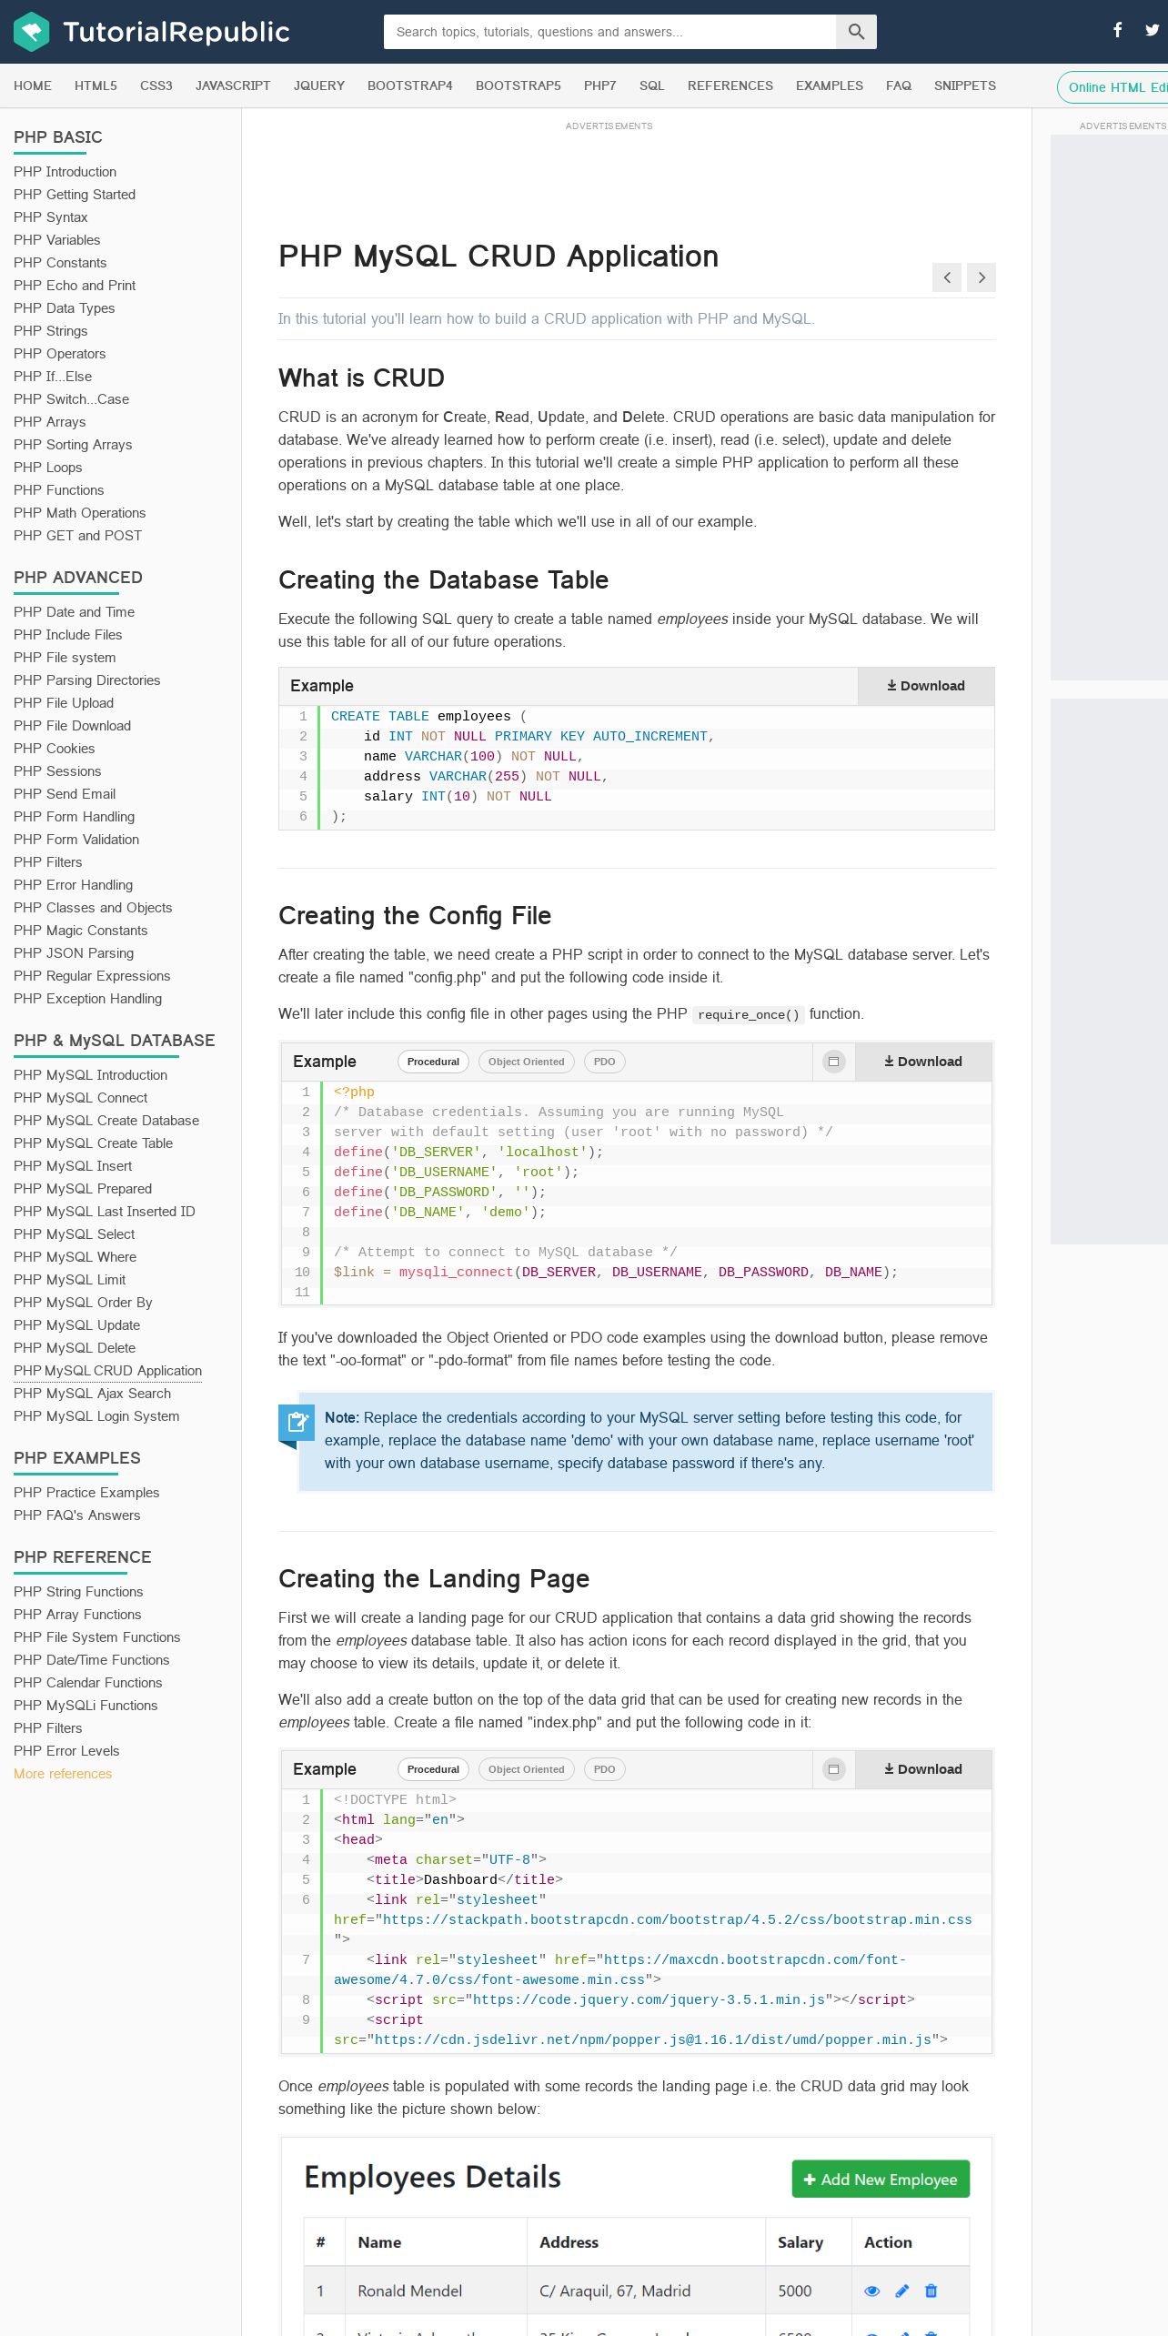1168x2336 pixels.
Task: Click 'C/ Araquil, 67, Madrid' address cell
Action: pyautogui.click(x=615, y=2291)
